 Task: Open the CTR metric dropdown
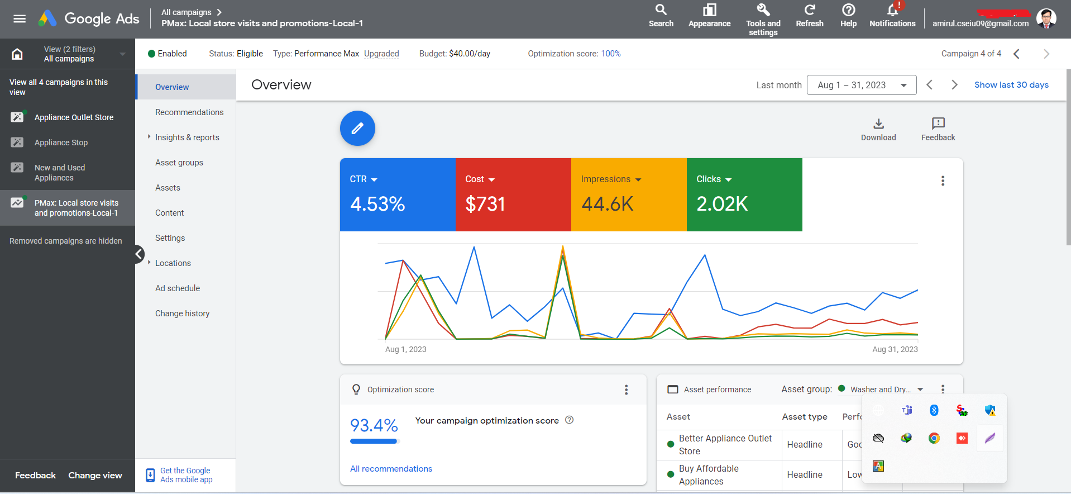click(364, 179)
